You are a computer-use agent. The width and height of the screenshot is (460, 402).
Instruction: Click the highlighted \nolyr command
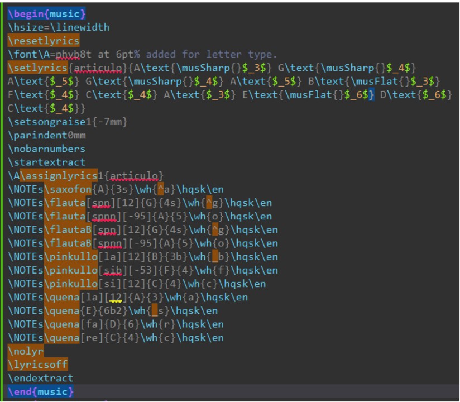[x=26, y=351]
